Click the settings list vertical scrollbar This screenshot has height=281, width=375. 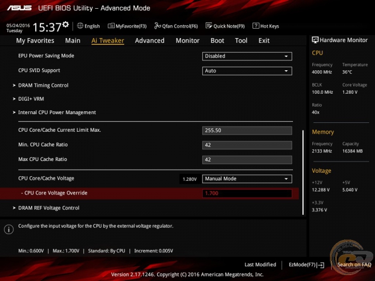303,173
